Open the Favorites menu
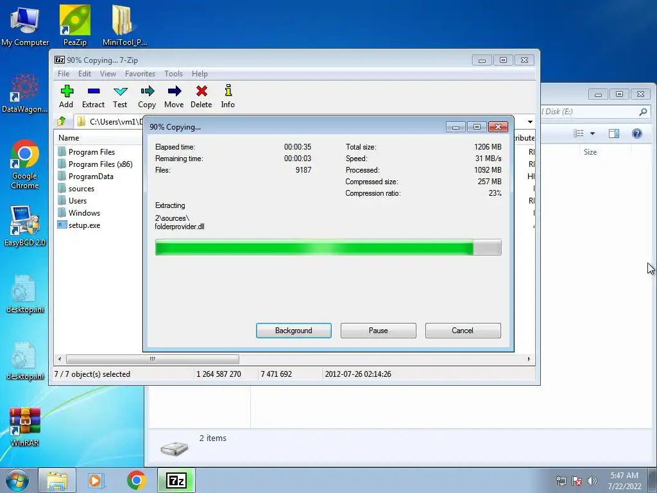The width and height of the screenshot is (657, 493). click(140, 74)
